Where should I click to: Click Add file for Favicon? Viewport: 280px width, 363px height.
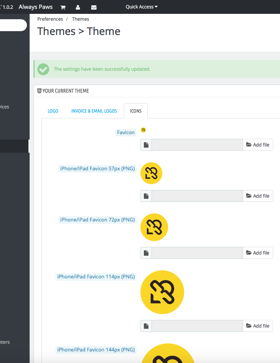258,145
